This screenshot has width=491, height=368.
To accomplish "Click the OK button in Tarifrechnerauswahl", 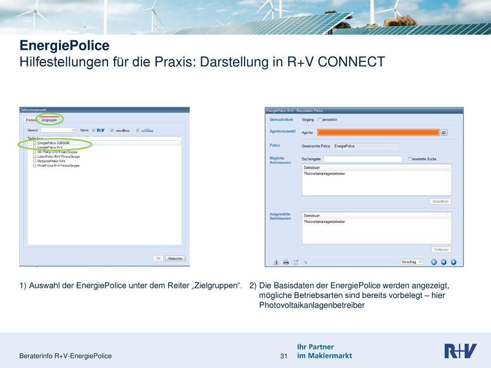I will [x=158, y=258].
